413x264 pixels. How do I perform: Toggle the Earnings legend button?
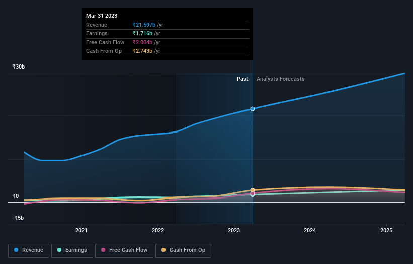click(x=72, y=250)
